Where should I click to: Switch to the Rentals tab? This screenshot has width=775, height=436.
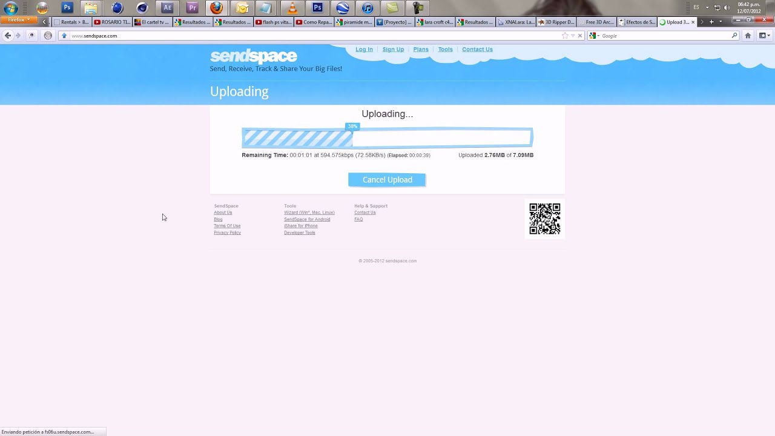71,22
